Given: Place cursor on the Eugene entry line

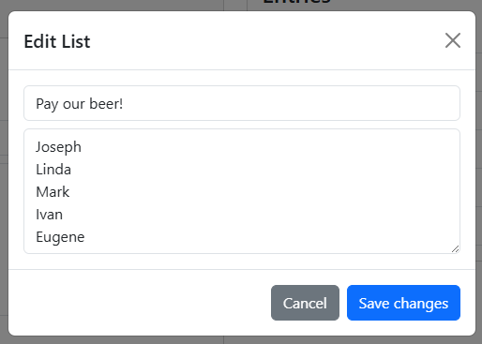Looking at the screenshot, I should [x=60, y=237].
